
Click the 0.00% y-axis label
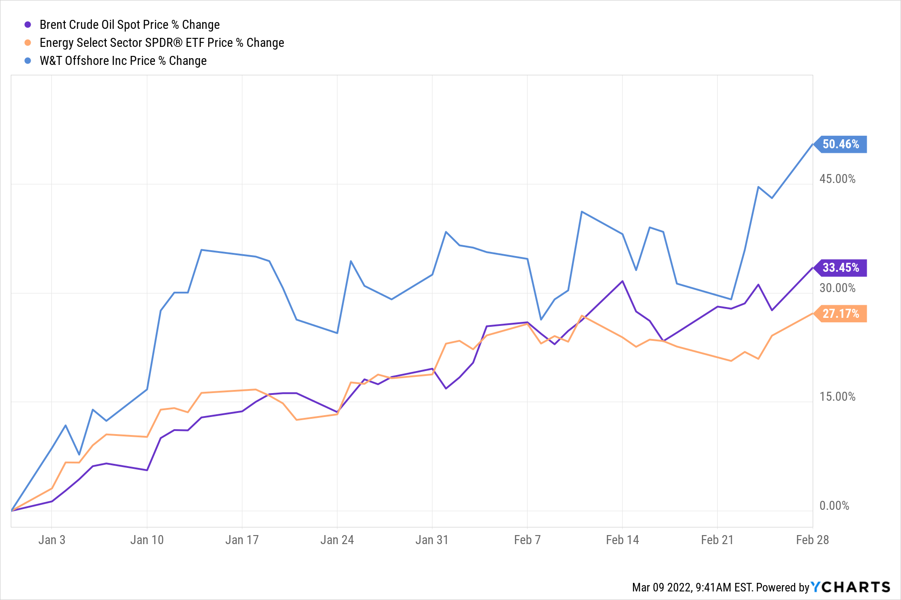pos(834,506)
